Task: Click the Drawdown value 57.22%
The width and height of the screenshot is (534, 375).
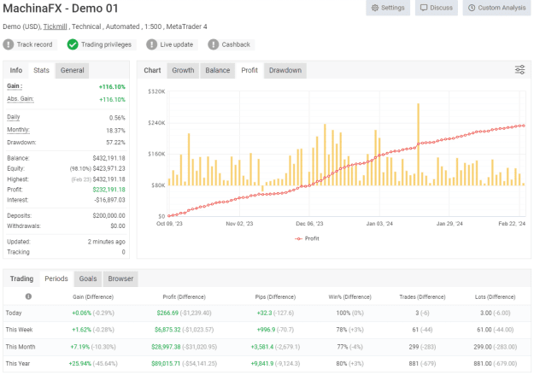Action: (x=116, y=143)
